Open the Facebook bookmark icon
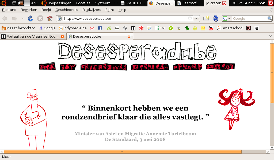The width and height of the screenshot is (274, 160). click(100, 28)
